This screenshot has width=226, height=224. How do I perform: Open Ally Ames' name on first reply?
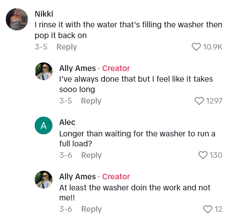pyautogui.click(x=77, y=68)
